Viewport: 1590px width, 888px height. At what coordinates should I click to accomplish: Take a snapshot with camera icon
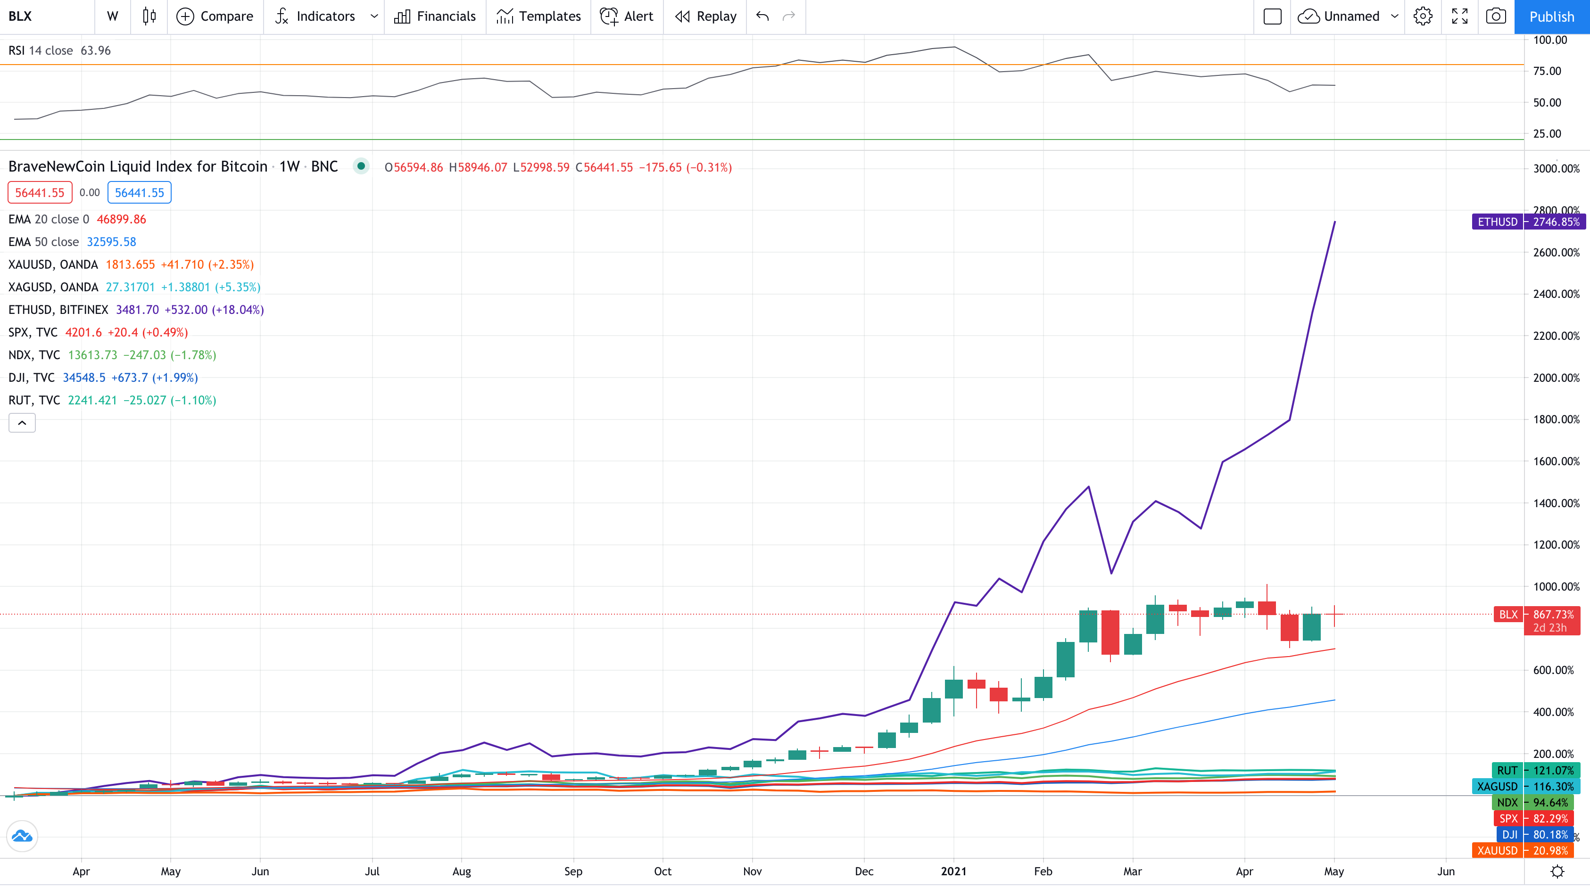[1496, 16]
